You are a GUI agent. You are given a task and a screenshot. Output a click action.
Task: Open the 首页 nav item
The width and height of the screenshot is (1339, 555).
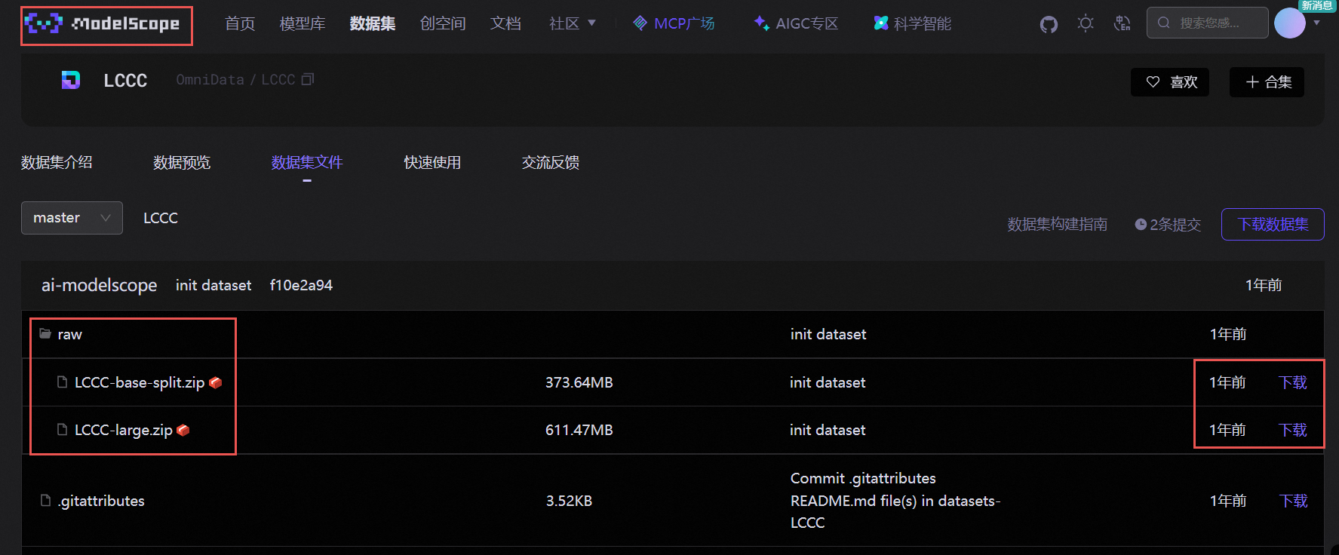click(x=240, y=23)
